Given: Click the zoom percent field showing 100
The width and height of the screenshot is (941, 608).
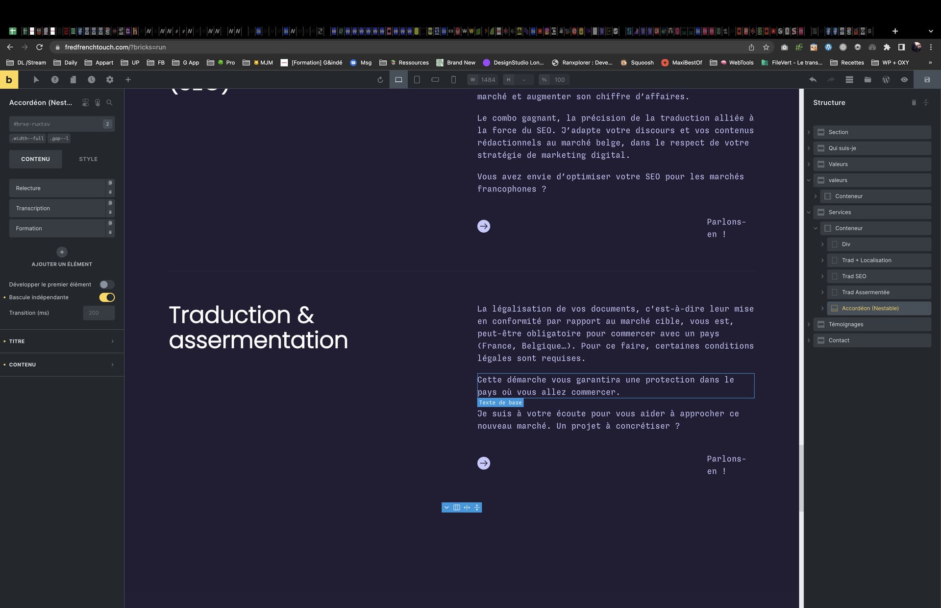Looking at the screenshot, I should (x=553, y=79).
